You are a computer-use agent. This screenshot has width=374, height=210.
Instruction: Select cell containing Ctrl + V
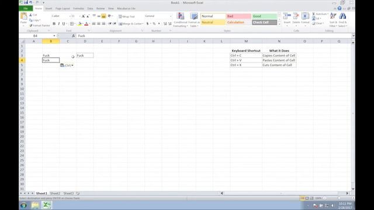(246, 60)
